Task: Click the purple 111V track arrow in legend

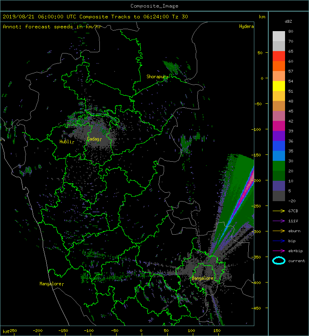Action: point(279,221)
